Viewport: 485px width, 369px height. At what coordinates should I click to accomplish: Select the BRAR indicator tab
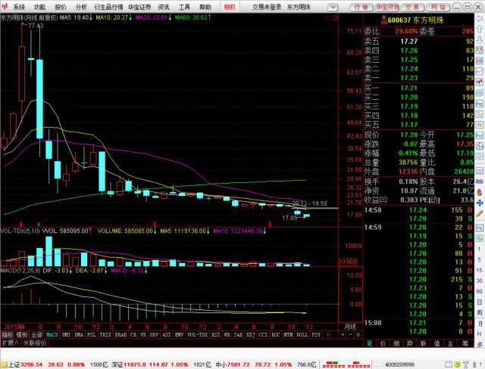click(x=120, y=335)
